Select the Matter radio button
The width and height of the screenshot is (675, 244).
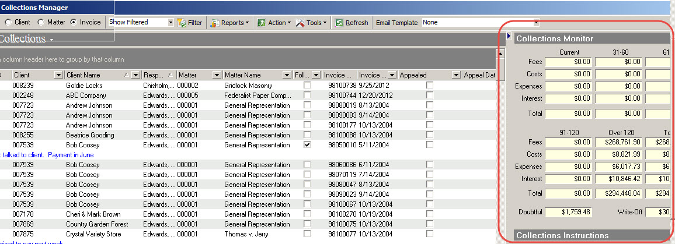(x=41, y=22)
